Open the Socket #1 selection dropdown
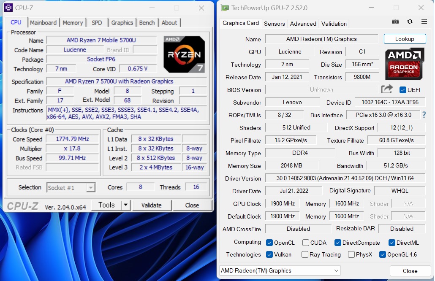 tap(71, 188)
